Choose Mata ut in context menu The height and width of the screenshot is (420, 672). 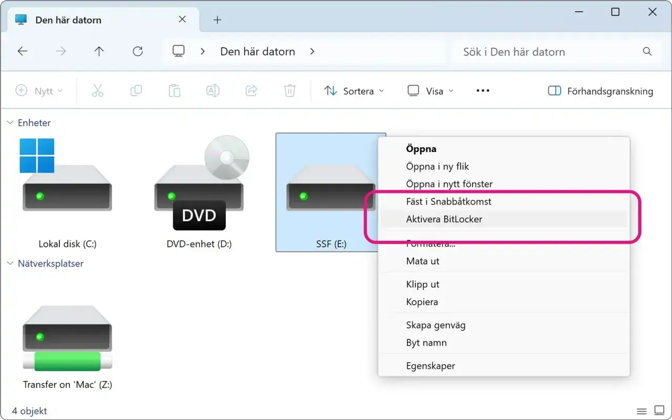tap(504, 261)
